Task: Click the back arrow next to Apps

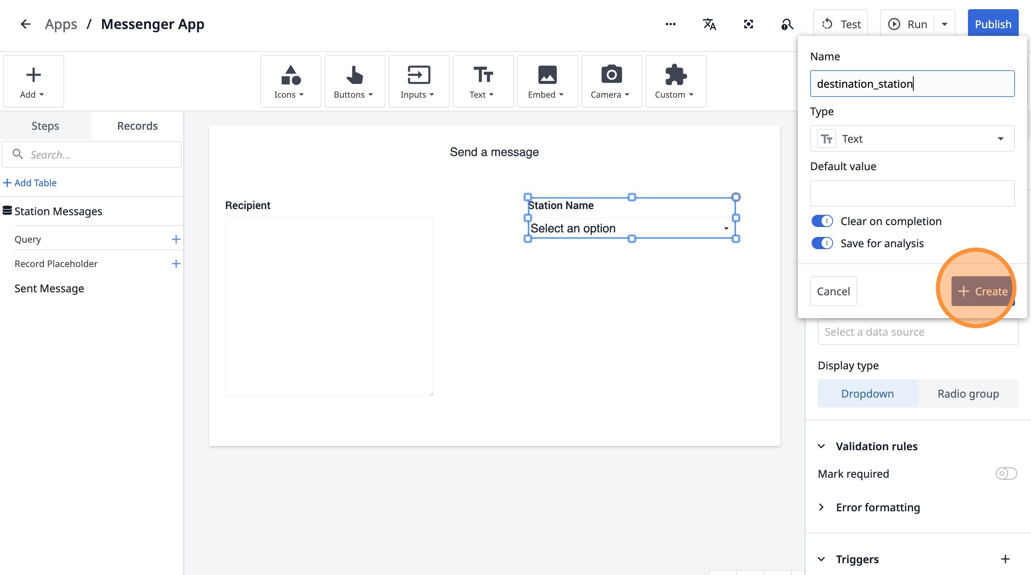Action: click(26, 24)
